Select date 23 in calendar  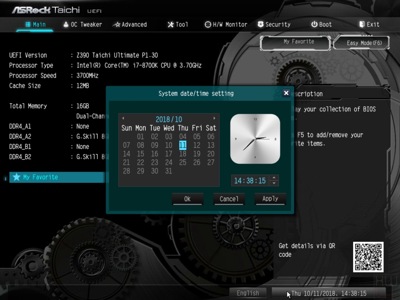[155, 163]
